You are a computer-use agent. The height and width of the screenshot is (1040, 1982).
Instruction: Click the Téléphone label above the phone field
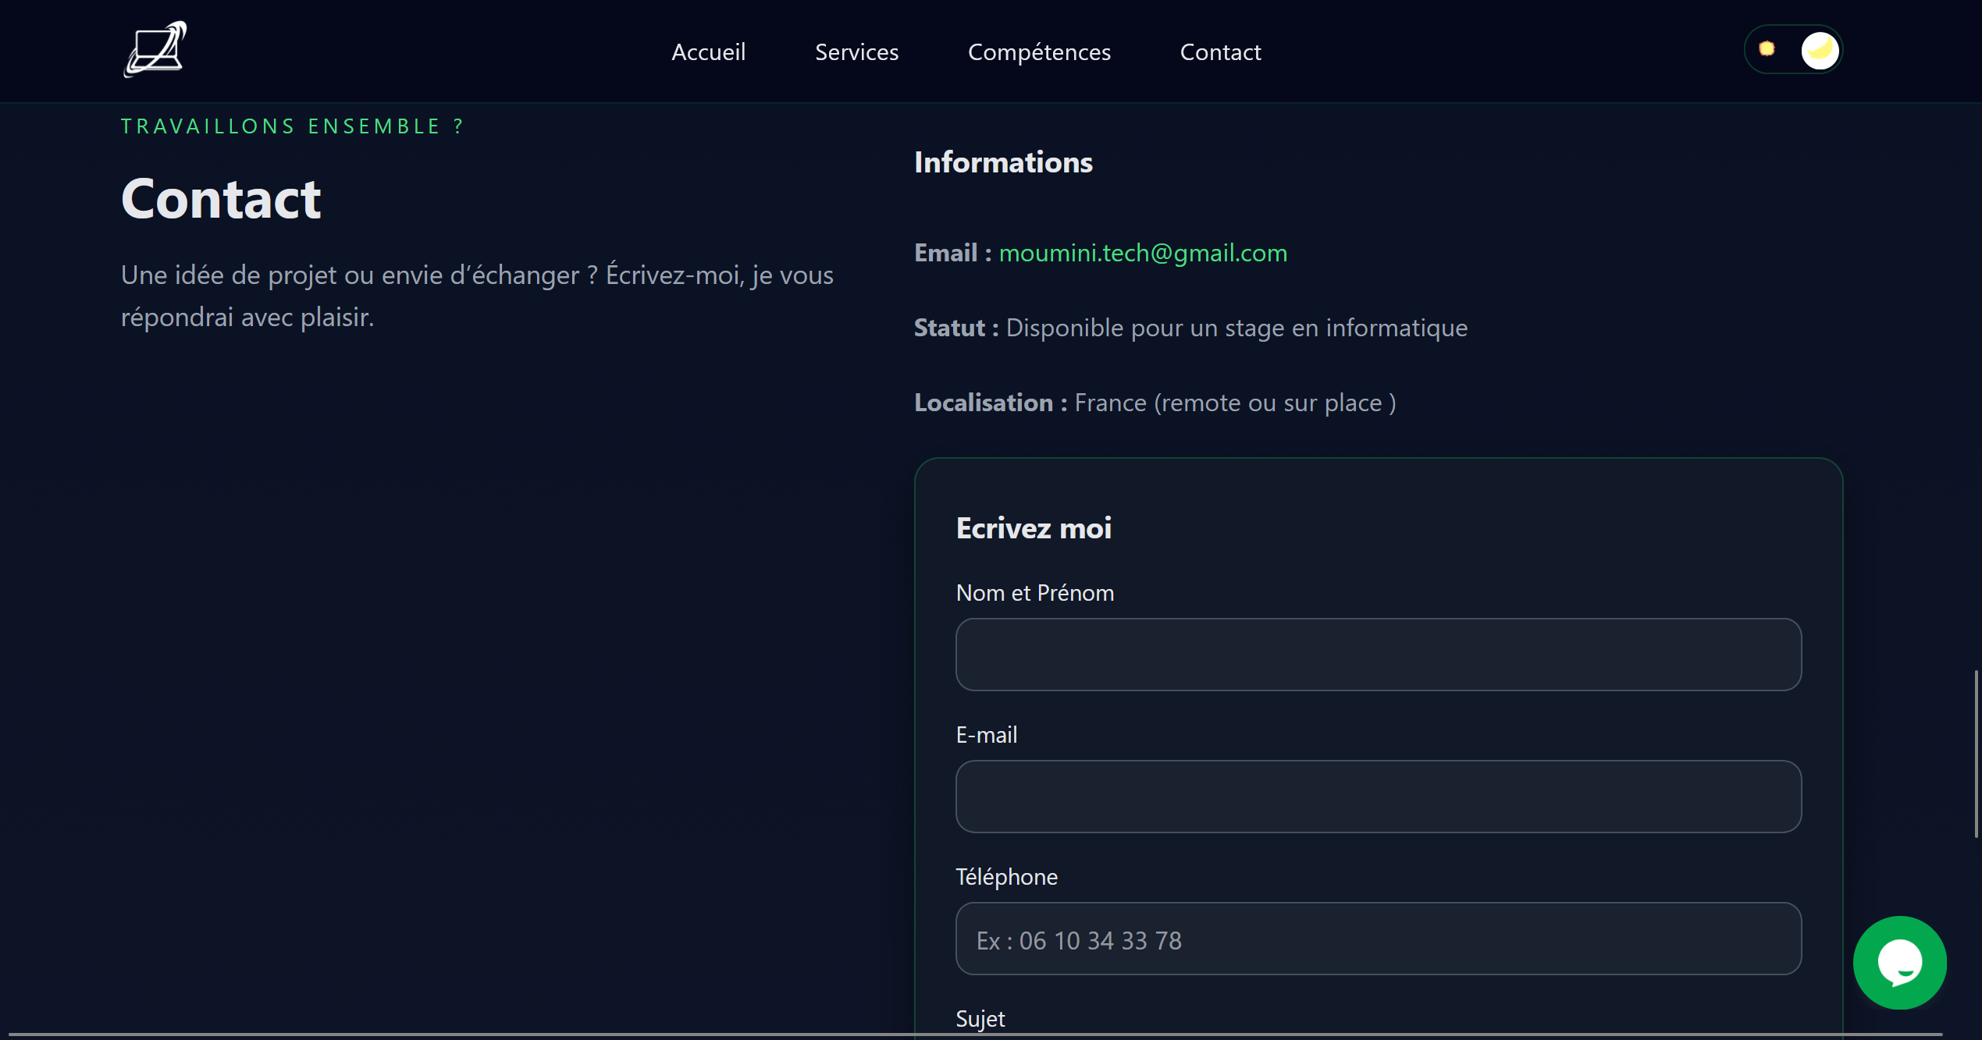(1006, 877)
